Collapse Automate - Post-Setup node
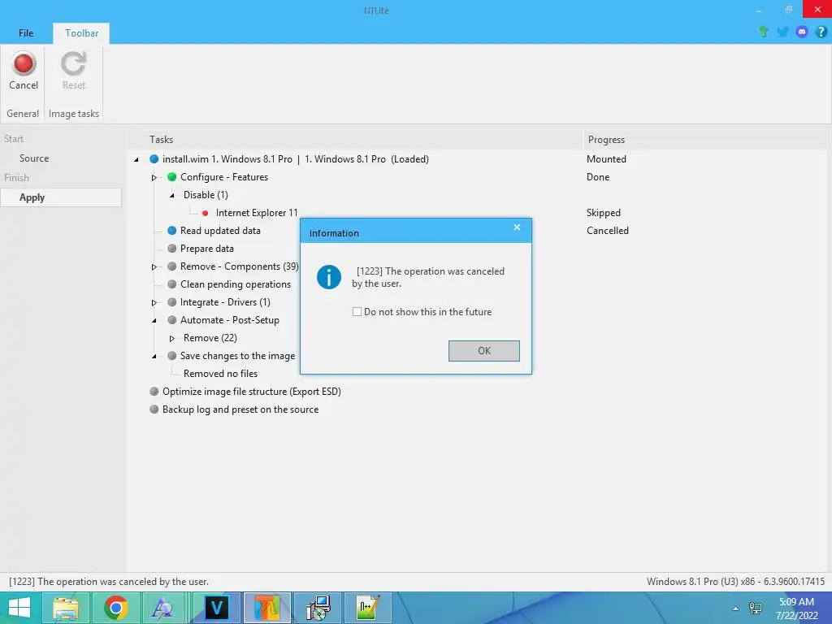 click(x=154, y=320)
